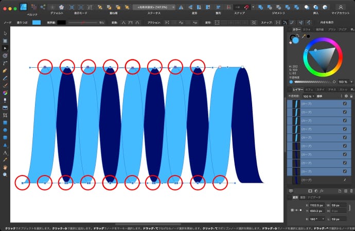Click the stroke (境界線) black color swatch
The height and width of the screenshot is (231, 355).
point(62,23)
